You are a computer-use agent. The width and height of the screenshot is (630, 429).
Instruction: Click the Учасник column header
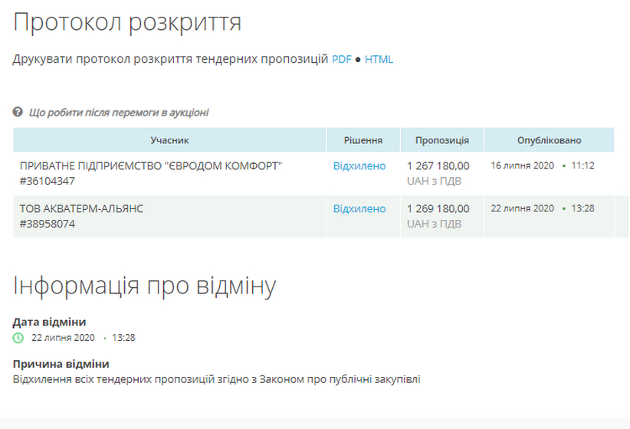[x=169, y=140]
